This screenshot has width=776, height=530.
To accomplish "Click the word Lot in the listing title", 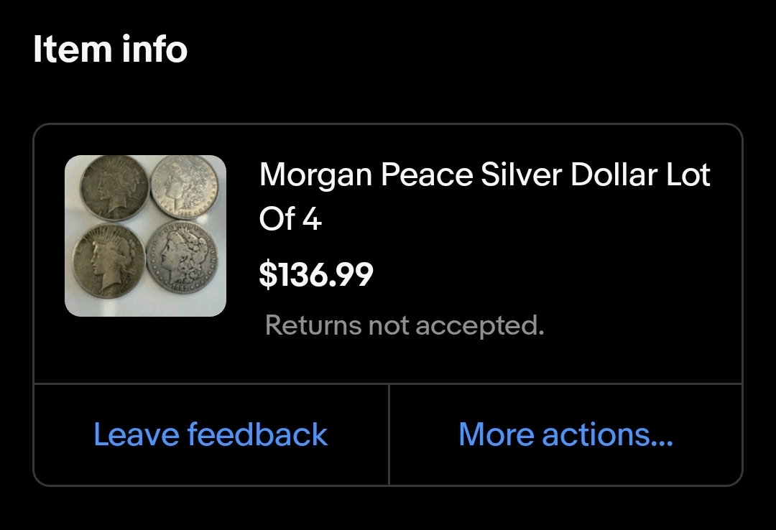I will point(687,175).
